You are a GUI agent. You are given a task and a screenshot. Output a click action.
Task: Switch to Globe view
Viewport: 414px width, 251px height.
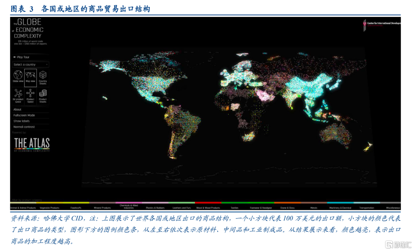(x=18, y=76)
